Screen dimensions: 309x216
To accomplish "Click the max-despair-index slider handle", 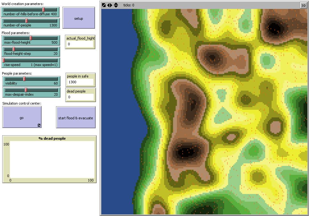I will point(26,90).
